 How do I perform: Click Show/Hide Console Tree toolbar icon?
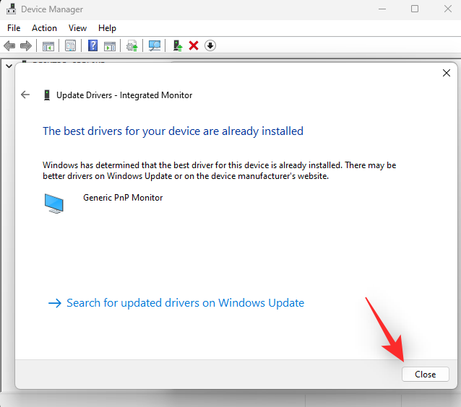pos(48,45)
